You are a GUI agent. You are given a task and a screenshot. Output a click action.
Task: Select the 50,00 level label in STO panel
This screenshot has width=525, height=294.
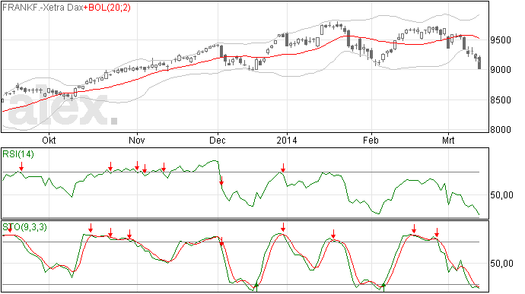click(501, 264)
